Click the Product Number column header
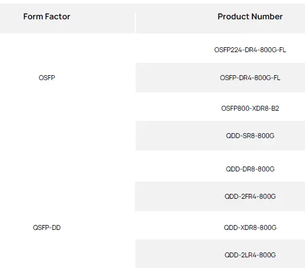305x268 pixels. (x=250, y=17)
